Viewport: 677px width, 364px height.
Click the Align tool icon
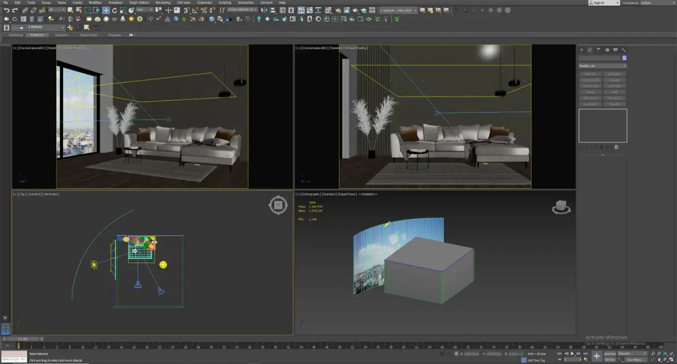(272, 10)
